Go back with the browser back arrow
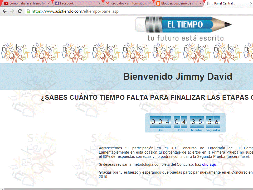The width and height of the screenshot is (253, 190). [x=4, y=11]
